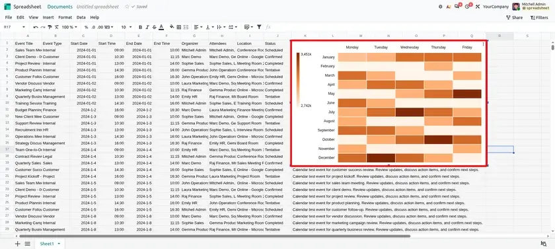
Task: Click the horizontal scrollbar
Action: coord(215,236)
